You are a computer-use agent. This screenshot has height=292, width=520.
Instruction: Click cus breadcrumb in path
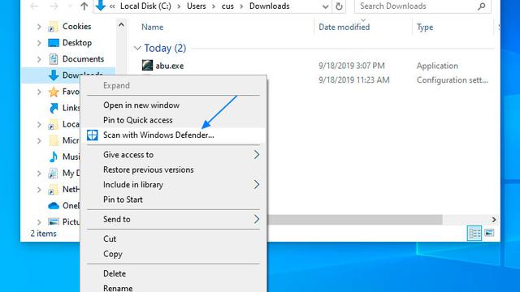coord(227,6)
